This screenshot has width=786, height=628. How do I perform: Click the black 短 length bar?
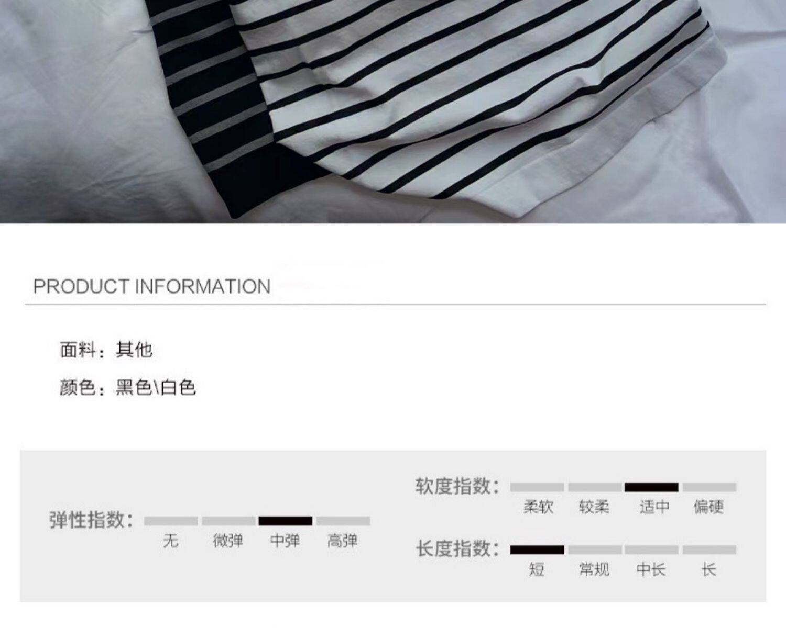click(537, 549)
